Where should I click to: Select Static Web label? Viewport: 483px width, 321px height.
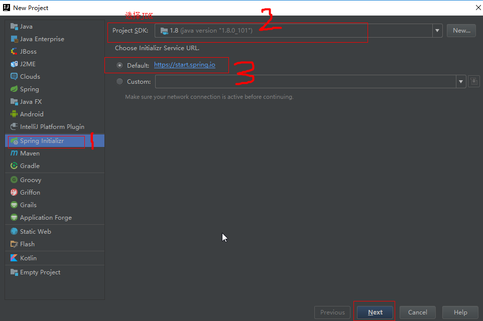pyautogui.click(x=36, y=231)
